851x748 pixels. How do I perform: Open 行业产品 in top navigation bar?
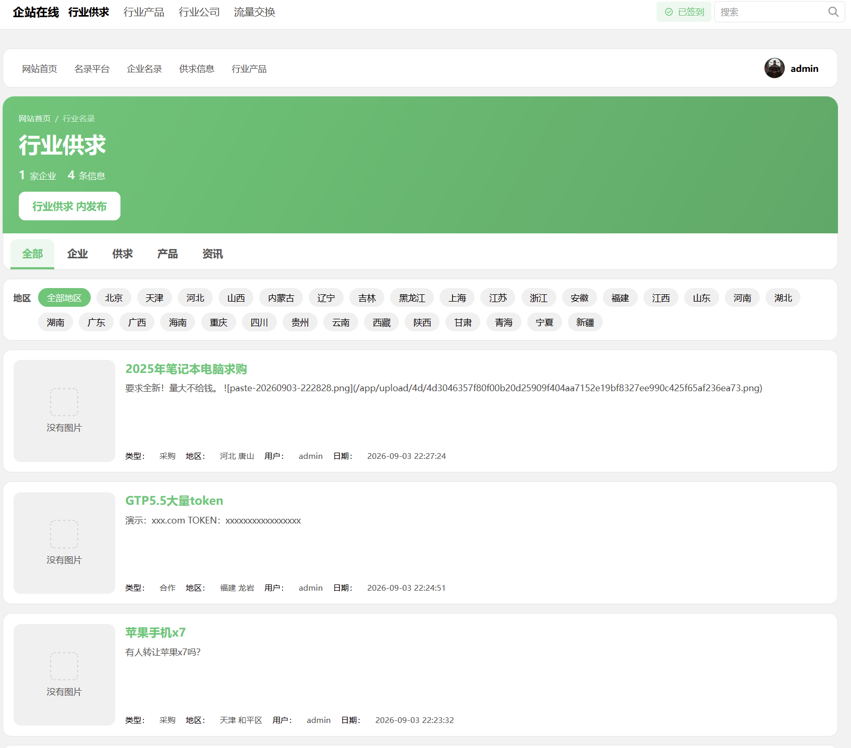point(144,12)
